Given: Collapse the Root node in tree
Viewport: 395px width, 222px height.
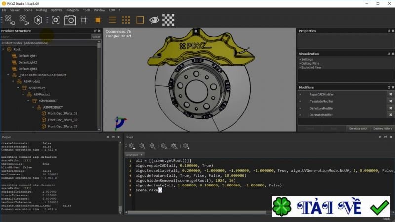Looking at the screenshot, I should point(4,49).
